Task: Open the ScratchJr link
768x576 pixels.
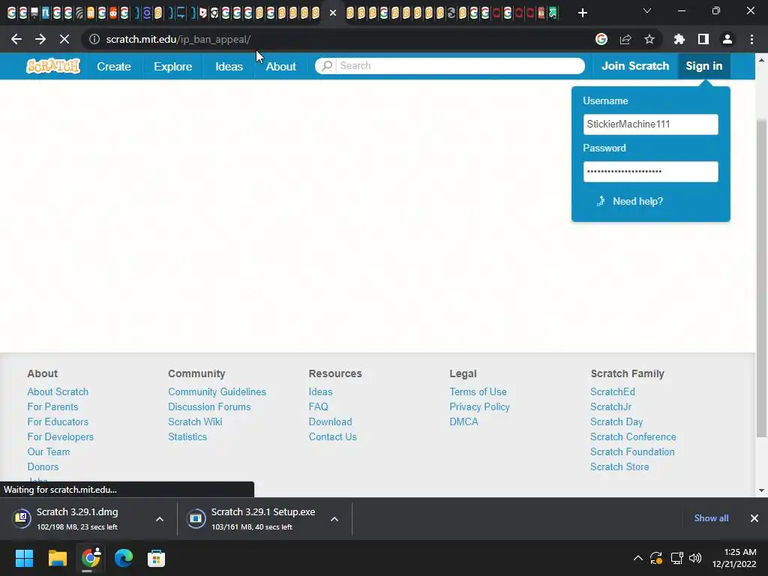Action: (x=610, y=406)
